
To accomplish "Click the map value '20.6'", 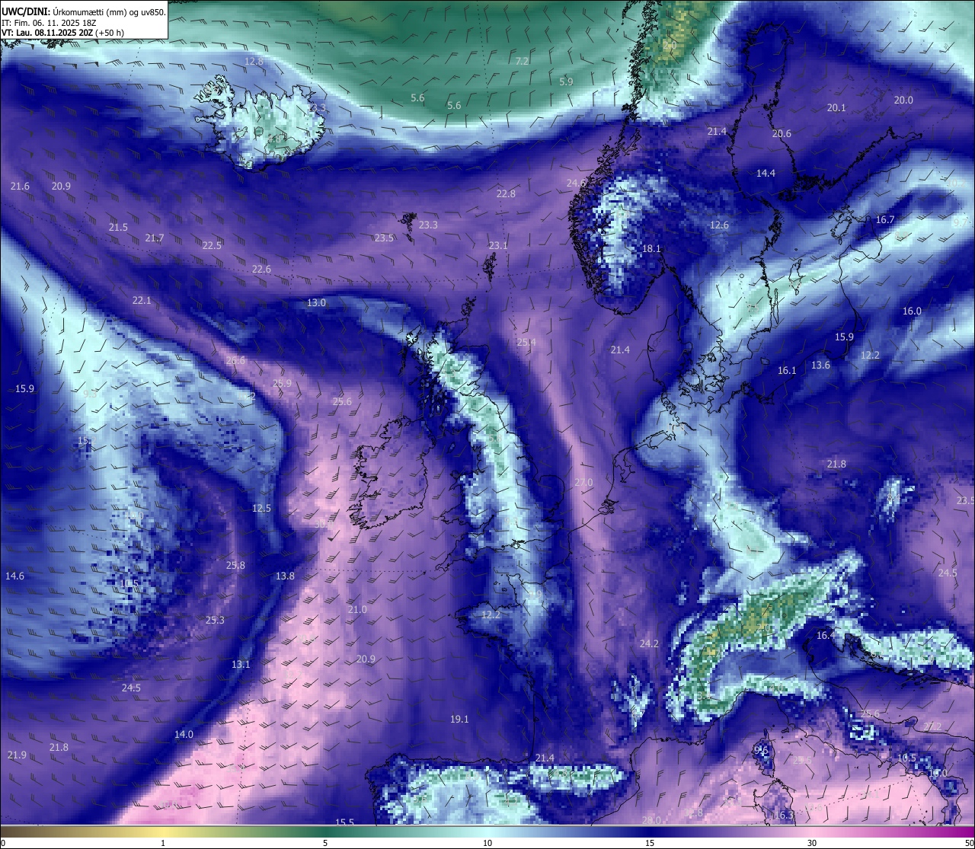I will pyautogui.click(x=782, y=134).
